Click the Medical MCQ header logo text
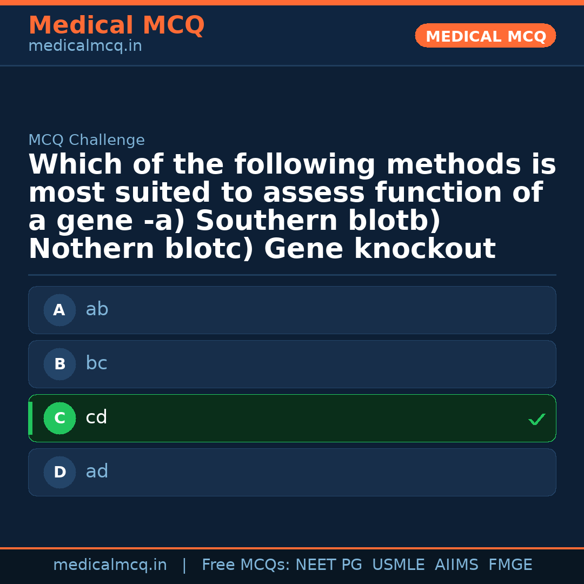The width and height of the screenshot is (584, 584). click(x=116, y=25)
